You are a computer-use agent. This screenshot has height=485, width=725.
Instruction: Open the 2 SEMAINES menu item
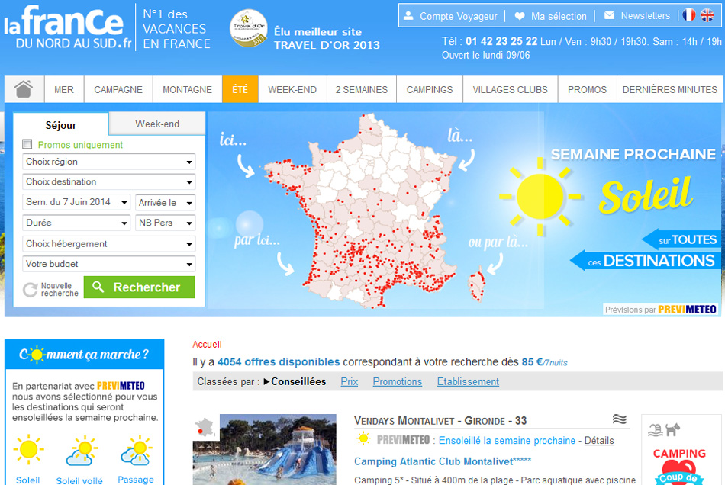[x=362, y=89]
